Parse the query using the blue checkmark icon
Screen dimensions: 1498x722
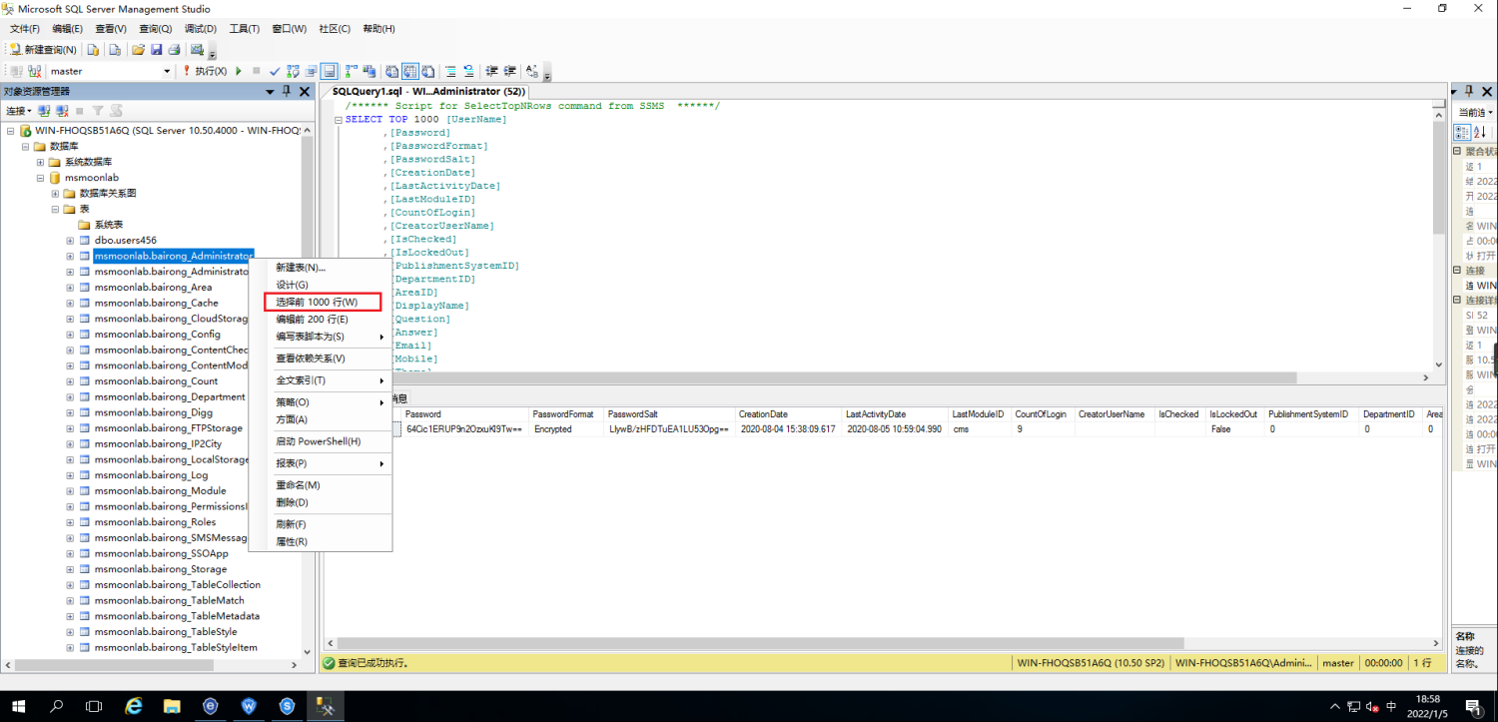click(275, 71)
